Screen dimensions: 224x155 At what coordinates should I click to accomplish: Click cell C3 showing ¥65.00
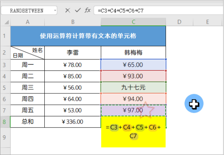click(133, 65)
